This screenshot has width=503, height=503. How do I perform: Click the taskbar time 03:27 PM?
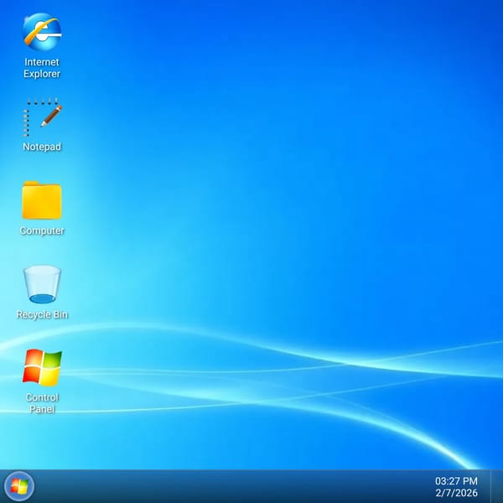coord(456,481)
